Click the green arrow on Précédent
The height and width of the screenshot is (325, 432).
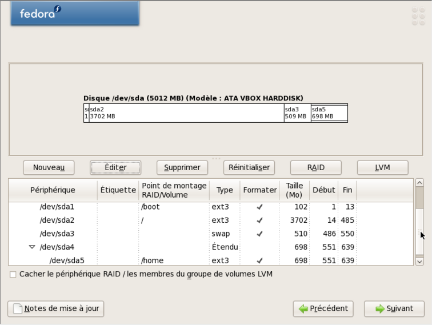303,309
